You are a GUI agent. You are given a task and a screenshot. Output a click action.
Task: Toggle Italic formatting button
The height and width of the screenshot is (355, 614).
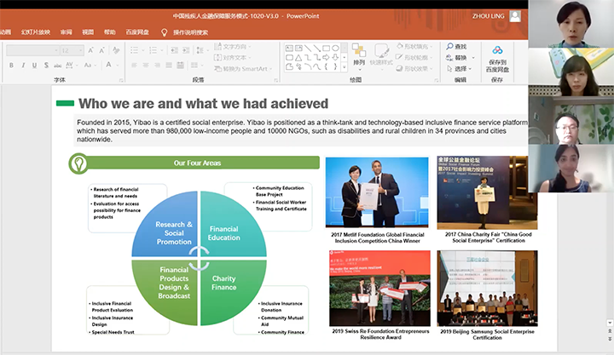pyautogui.click(x=23, y=66)
